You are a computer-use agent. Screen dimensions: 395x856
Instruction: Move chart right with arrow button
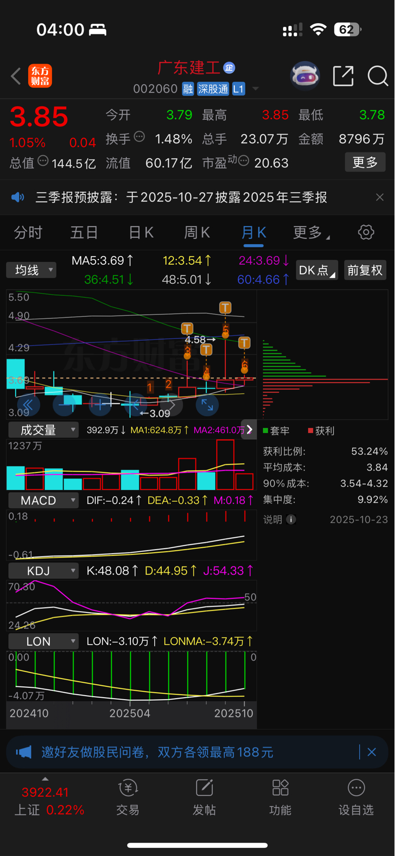click(172, 405)
